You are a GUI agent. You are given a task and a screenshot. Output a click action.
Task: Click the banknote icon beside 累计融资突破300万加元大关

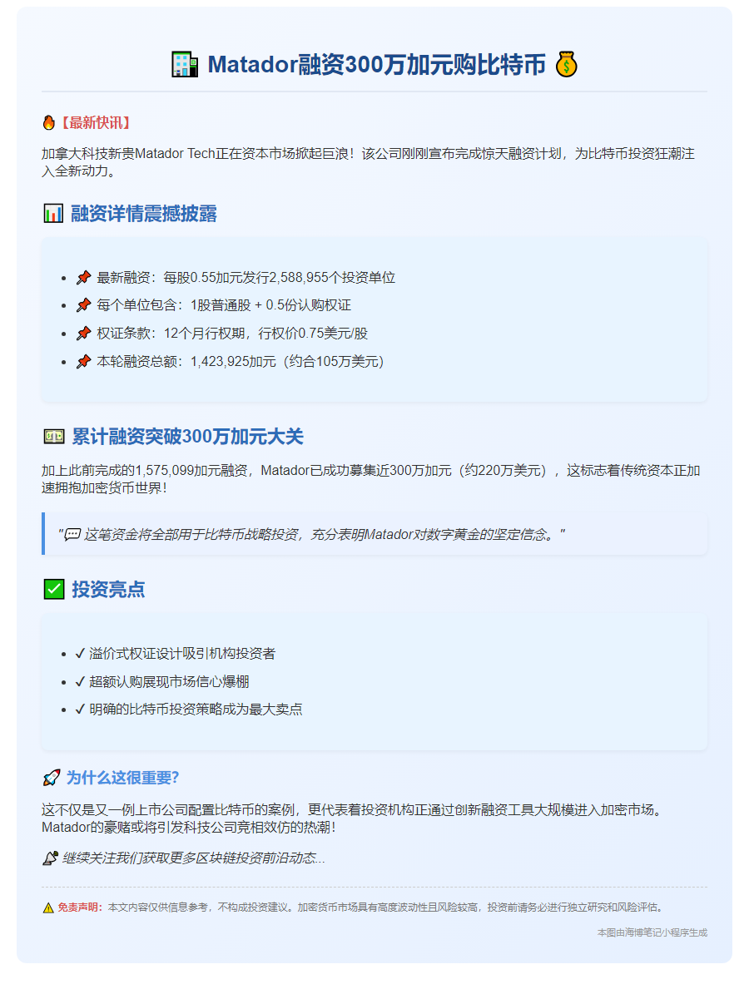click(53, 437)
